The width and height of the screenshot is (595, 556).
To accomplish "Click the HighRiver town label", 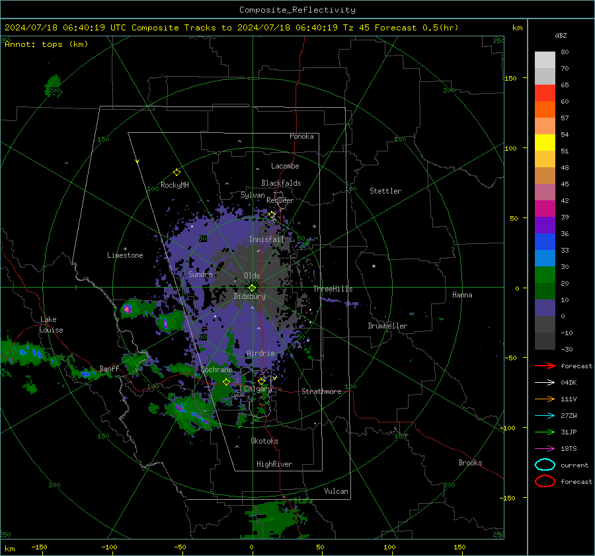I will pos(274,464).
